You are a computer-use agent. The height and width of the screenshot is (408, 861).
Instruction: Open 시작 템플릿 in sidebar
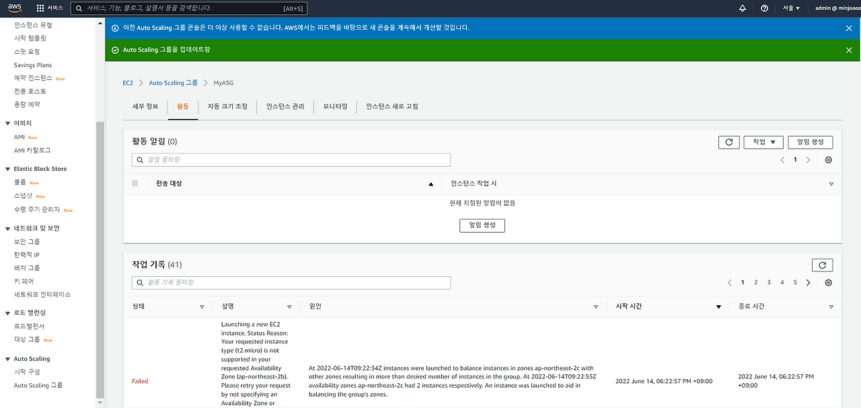click(x=30, y=38)
